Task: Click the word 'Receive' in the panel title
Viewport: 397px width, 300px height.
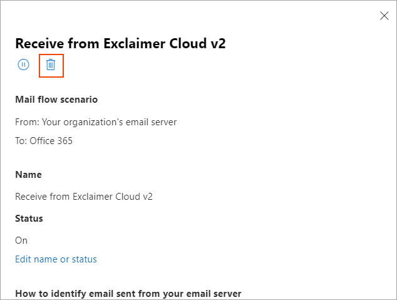Action: (x=38, y=43)
